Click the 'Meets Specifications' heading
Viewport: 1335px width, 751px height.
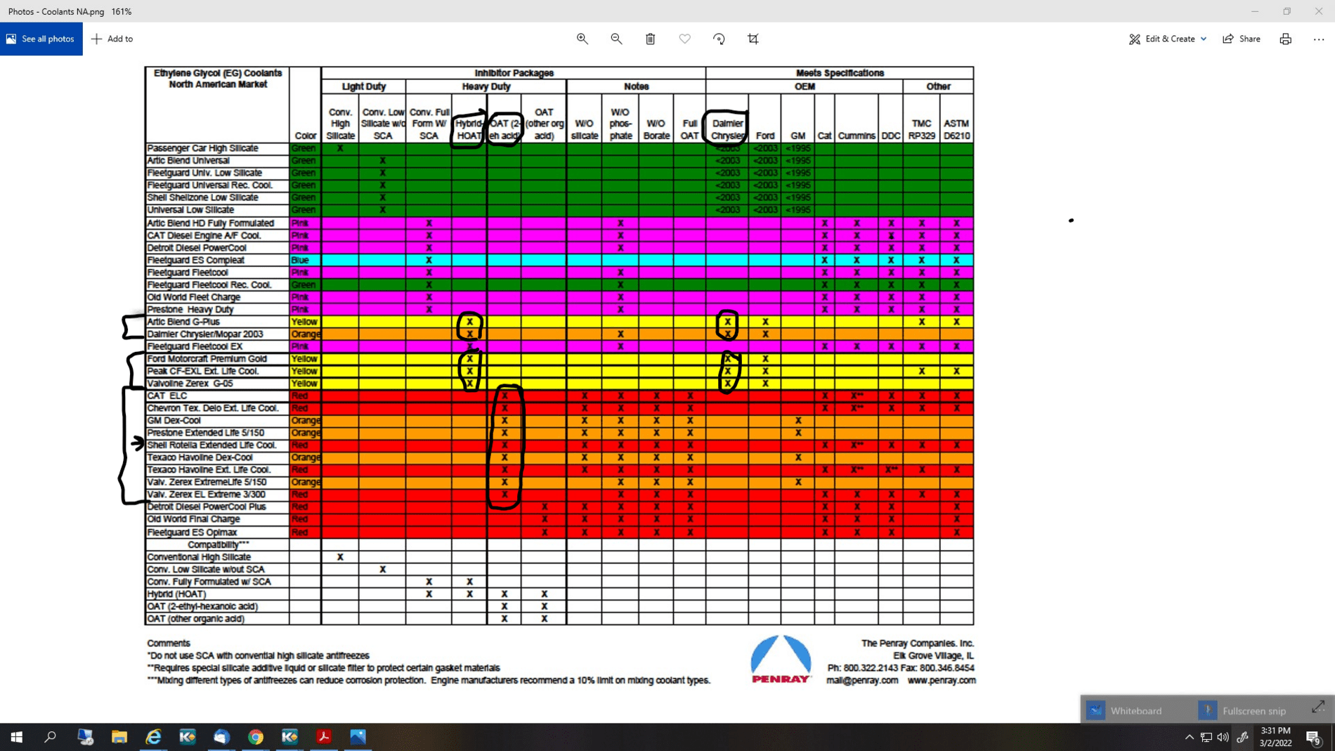(x=840, y=73)
